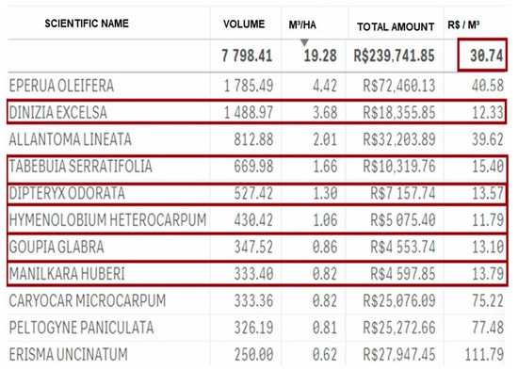Click the TOTAL AMOUNT column header
This screenshot has height=370, width=518.
[396, 26]
